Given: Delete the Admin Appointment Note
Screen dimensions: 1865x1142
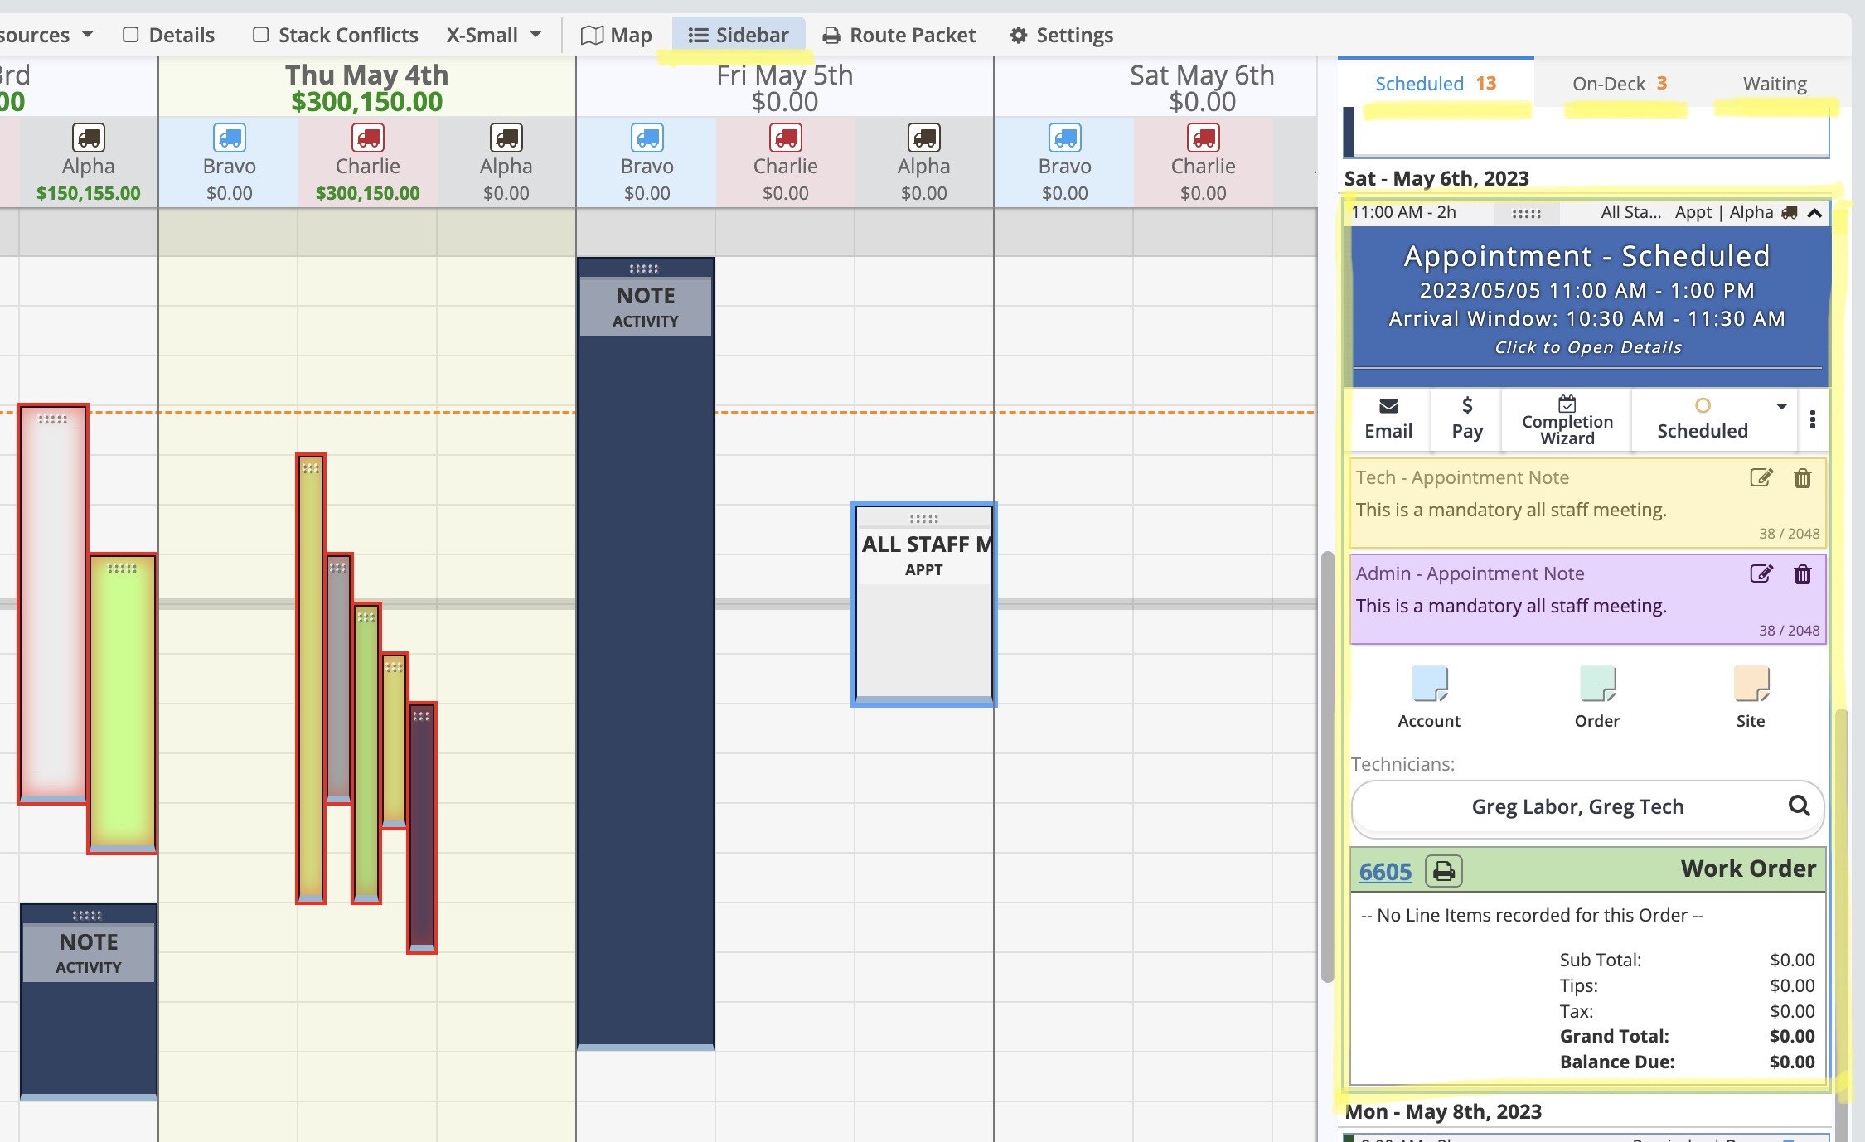Looking at the screenshot, I should [1802, 574].
